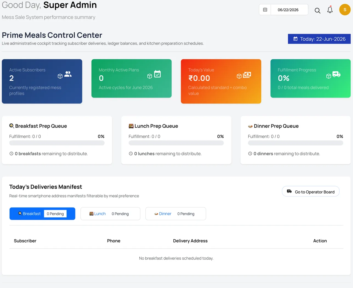Click '0 dinners remaining to distribute' text
The height and width of the screenshot is (288, 353).
(287, 154)
